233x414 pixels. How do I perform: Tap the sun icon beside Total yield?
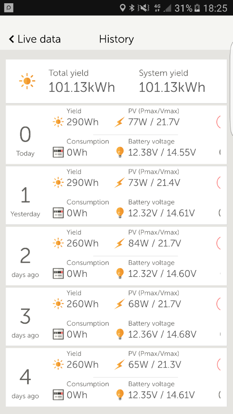pos(27,81)
